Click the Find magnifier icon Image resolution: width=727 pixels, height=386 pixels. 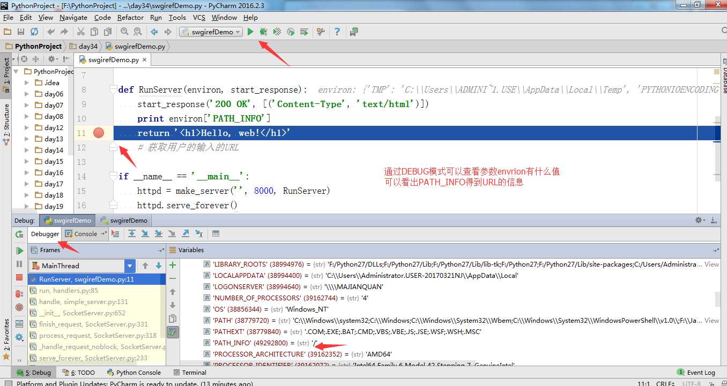click(x=124, y=32)
